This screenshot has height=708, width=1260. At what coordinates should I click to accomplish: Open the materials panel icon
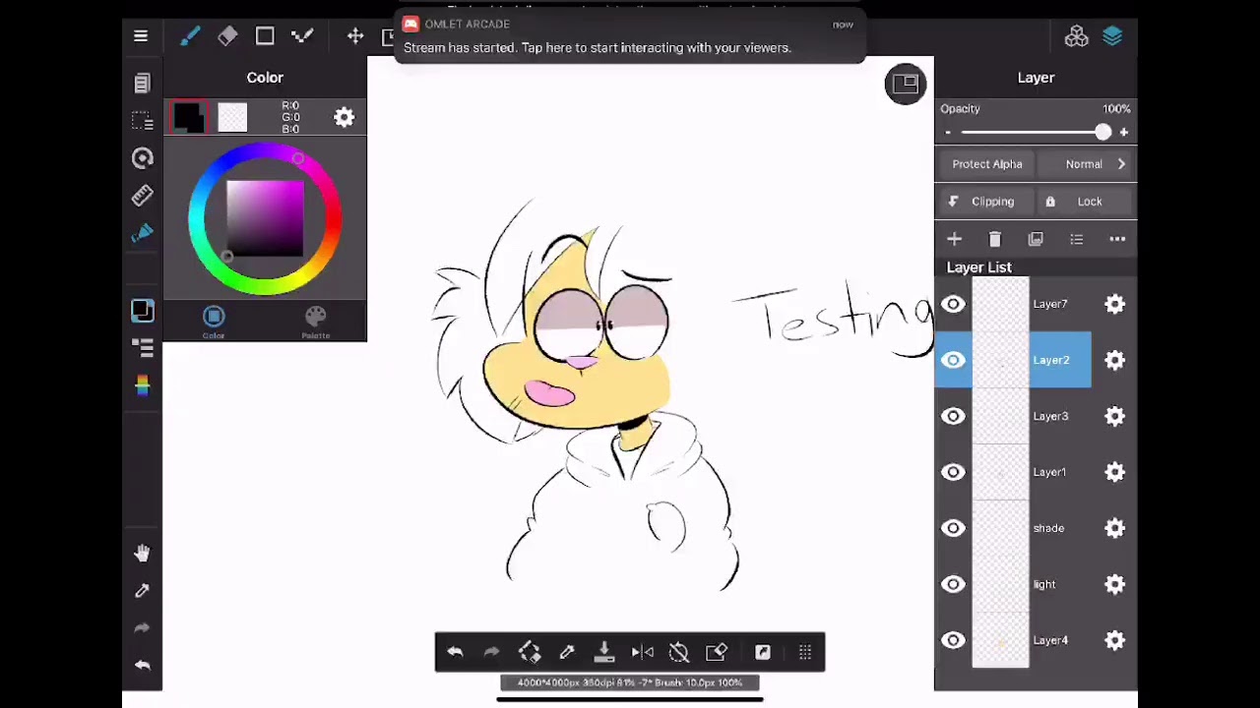pyautogui.click(x=1076, y=36)
